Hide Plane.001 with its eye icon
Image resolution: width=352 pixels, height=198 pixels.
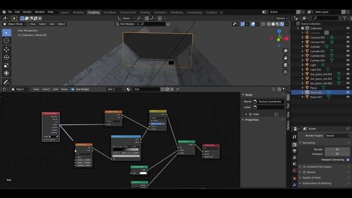click(348, 92)
